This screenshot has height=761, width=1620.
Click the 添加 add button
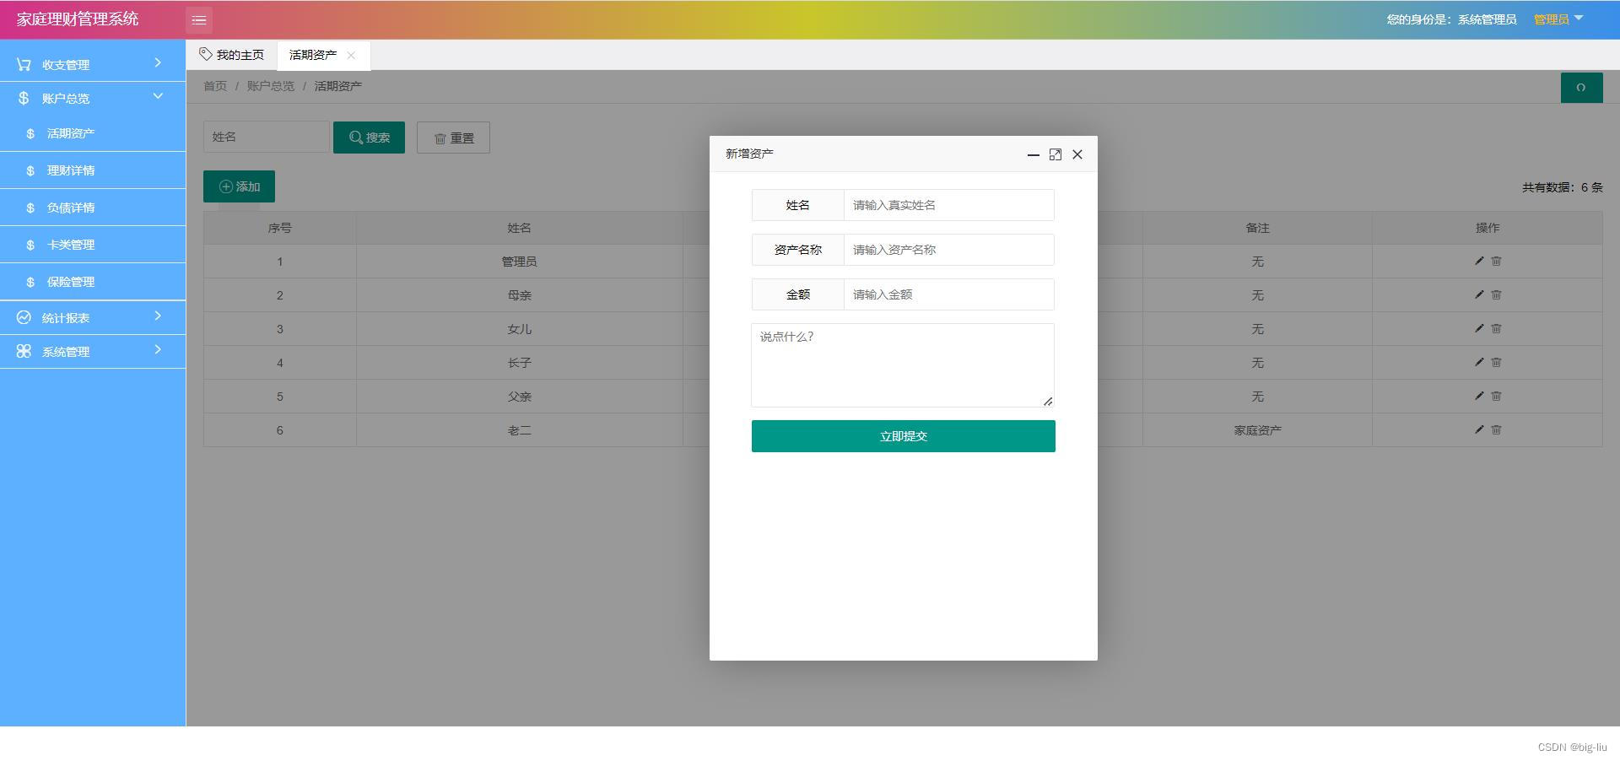click(x=239, y=186)
